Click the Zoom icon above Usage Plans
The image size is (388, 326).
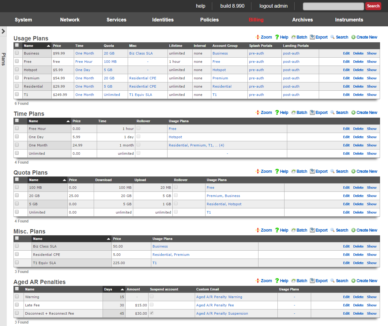[x=258, y=37]
